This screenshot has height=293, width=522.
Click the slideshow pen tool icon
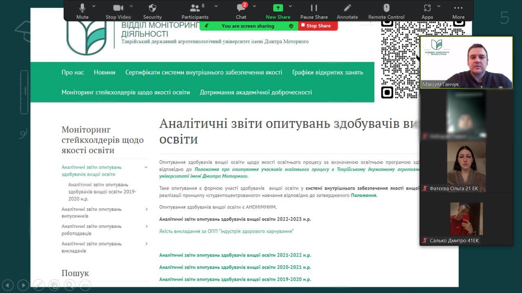(x=39, y=285)
